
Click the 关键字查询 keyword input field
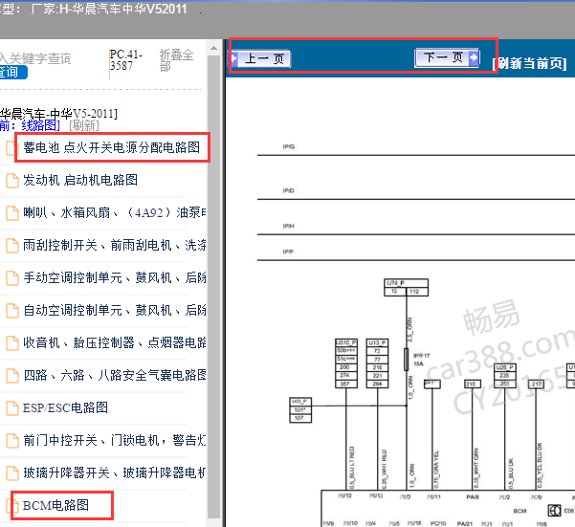(x=35, y=58)
